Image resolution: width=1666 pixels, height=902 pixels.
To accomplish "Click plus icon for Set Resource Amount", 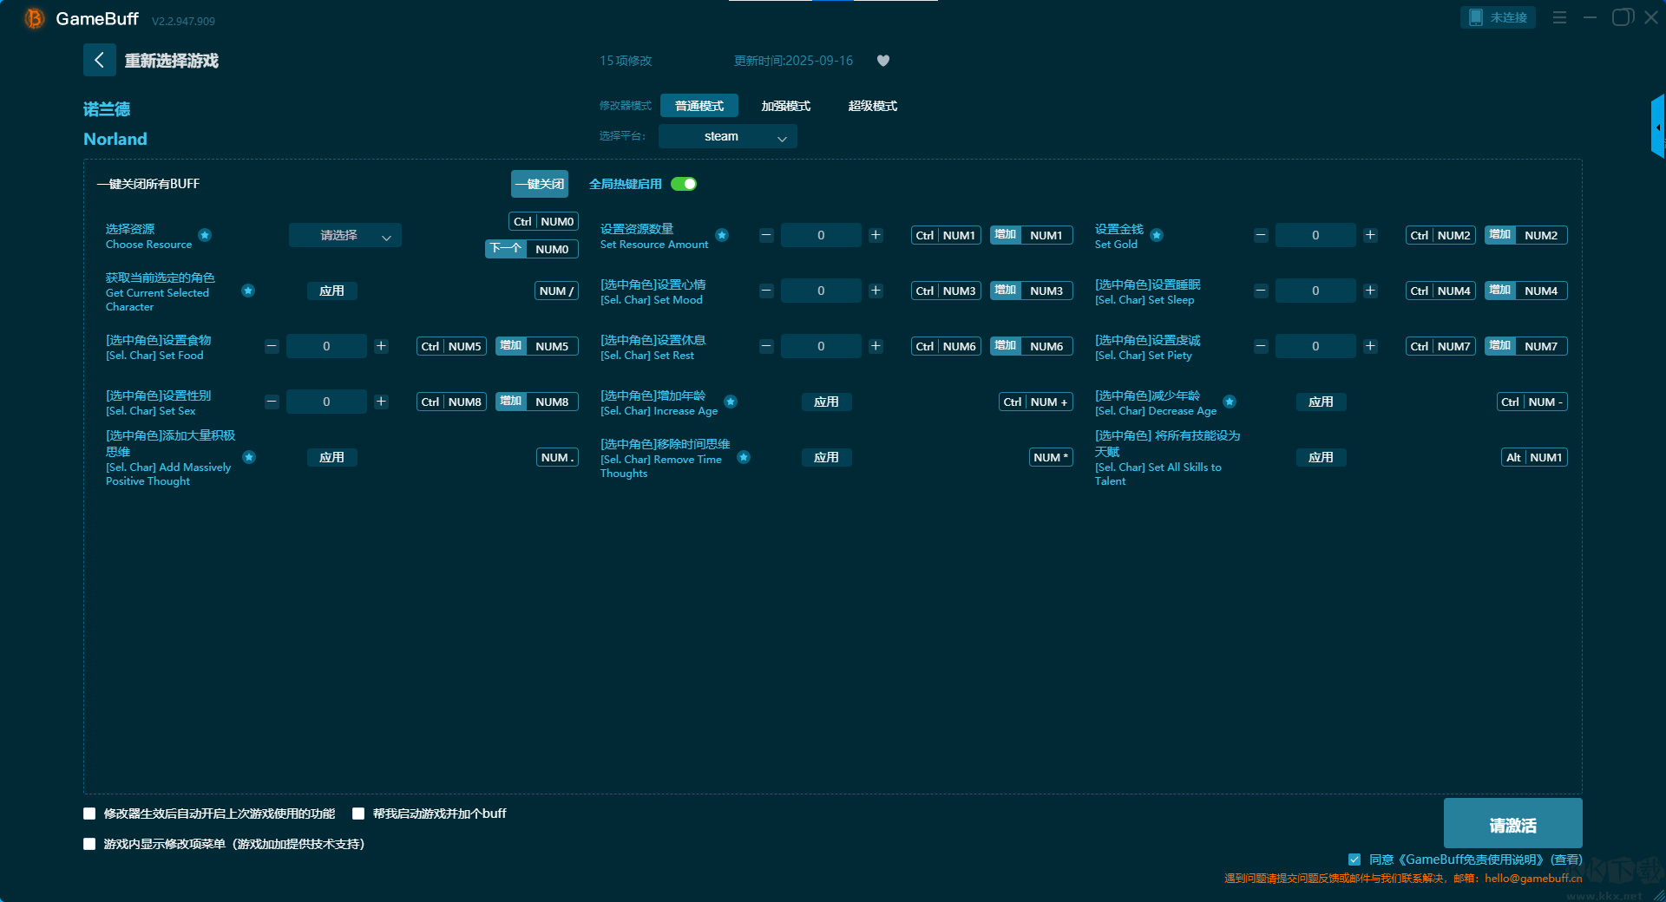I will tap(876, 235).
